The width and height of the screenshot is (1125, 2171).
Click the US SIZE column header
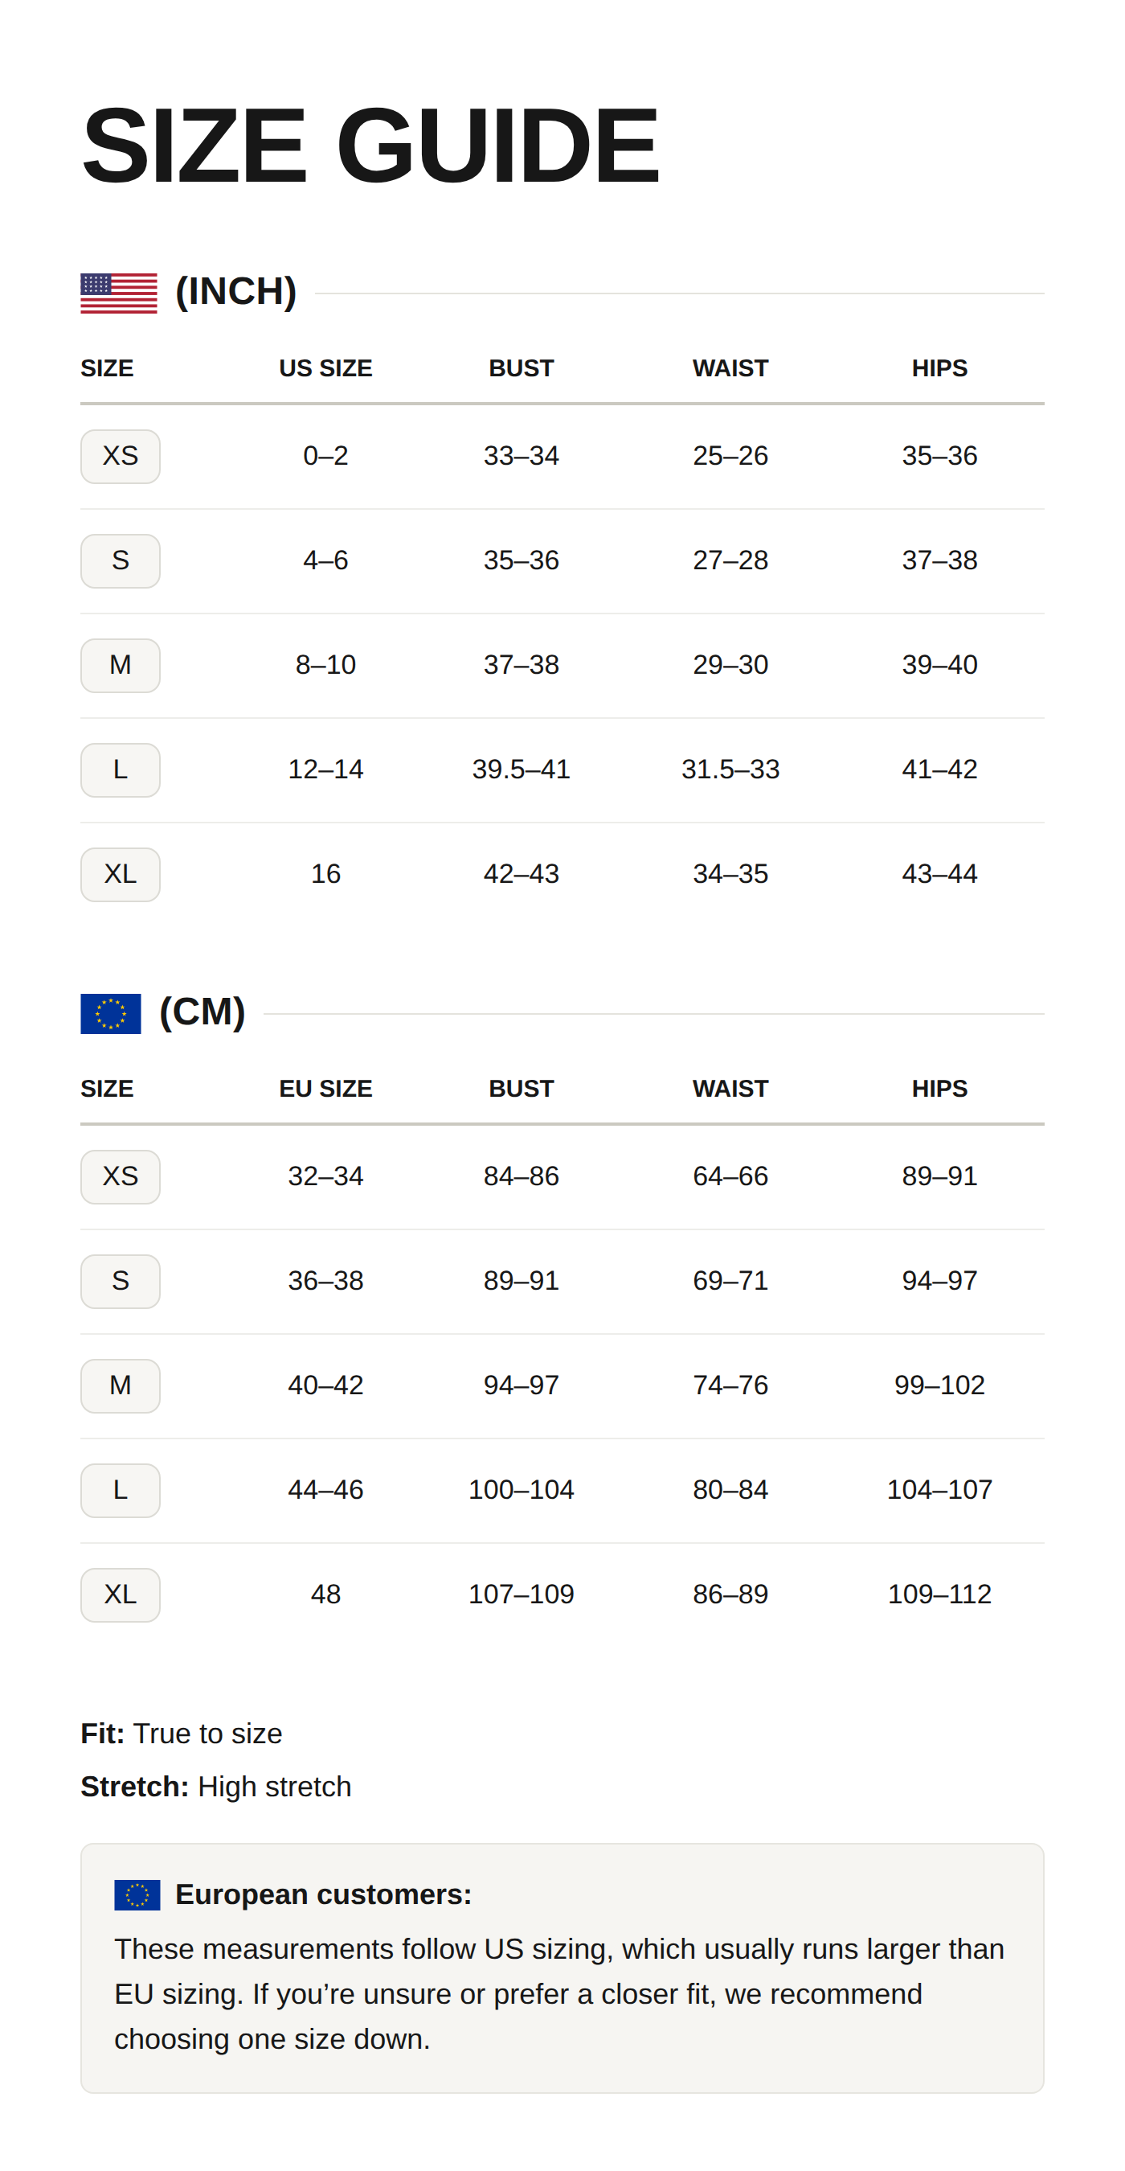pos(326,368)
